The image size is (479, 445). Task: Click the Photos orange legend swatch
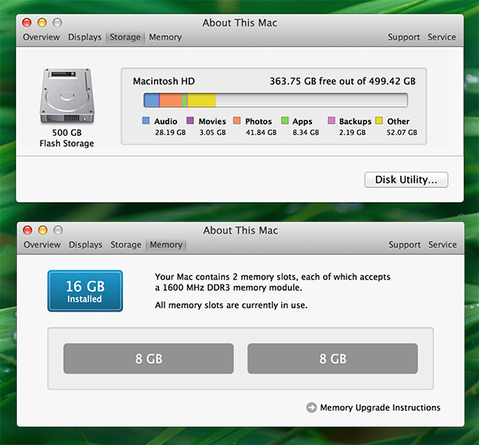coord(237,121)
